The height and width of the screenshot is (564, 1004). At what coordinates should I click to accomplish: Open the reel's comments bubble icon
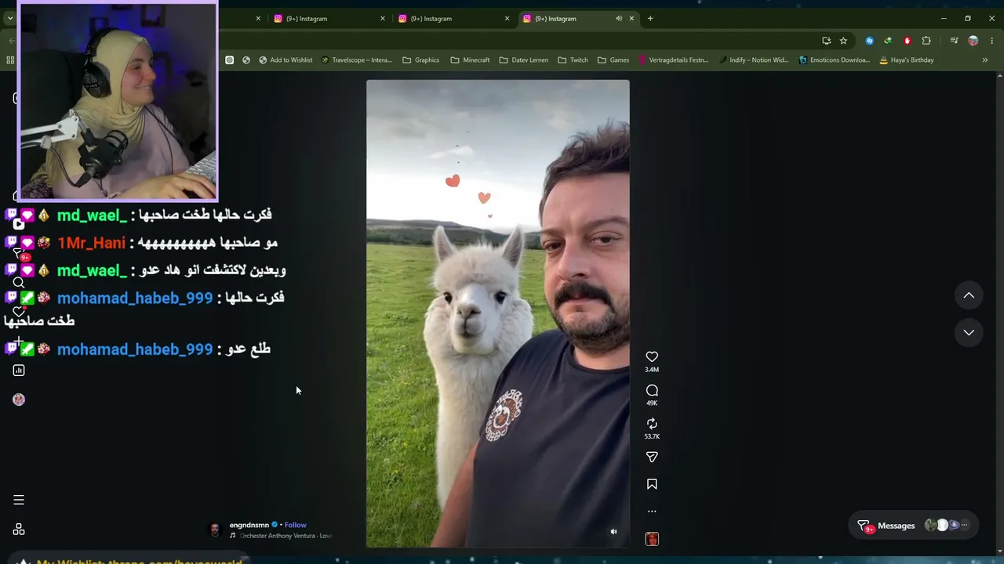[x=652, y=390]
